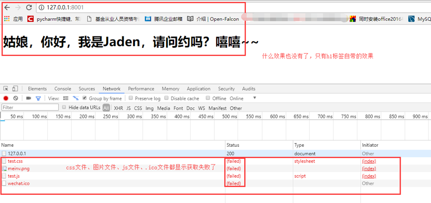This screenshot has width=431, height=203.
Task: Enable the Preserve log checkbox
Action: tap(131, 98)
